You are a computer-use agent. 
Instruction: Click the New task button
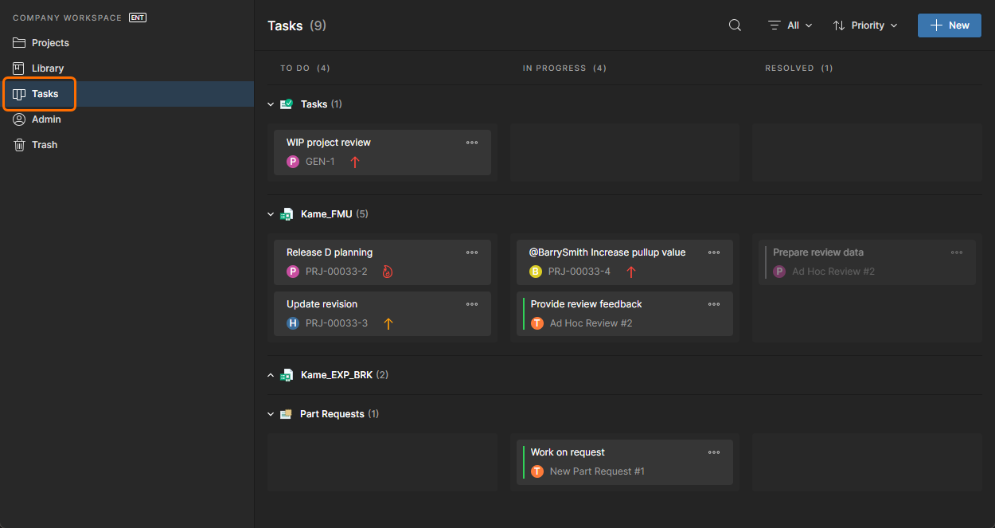[x=950, y=25]
